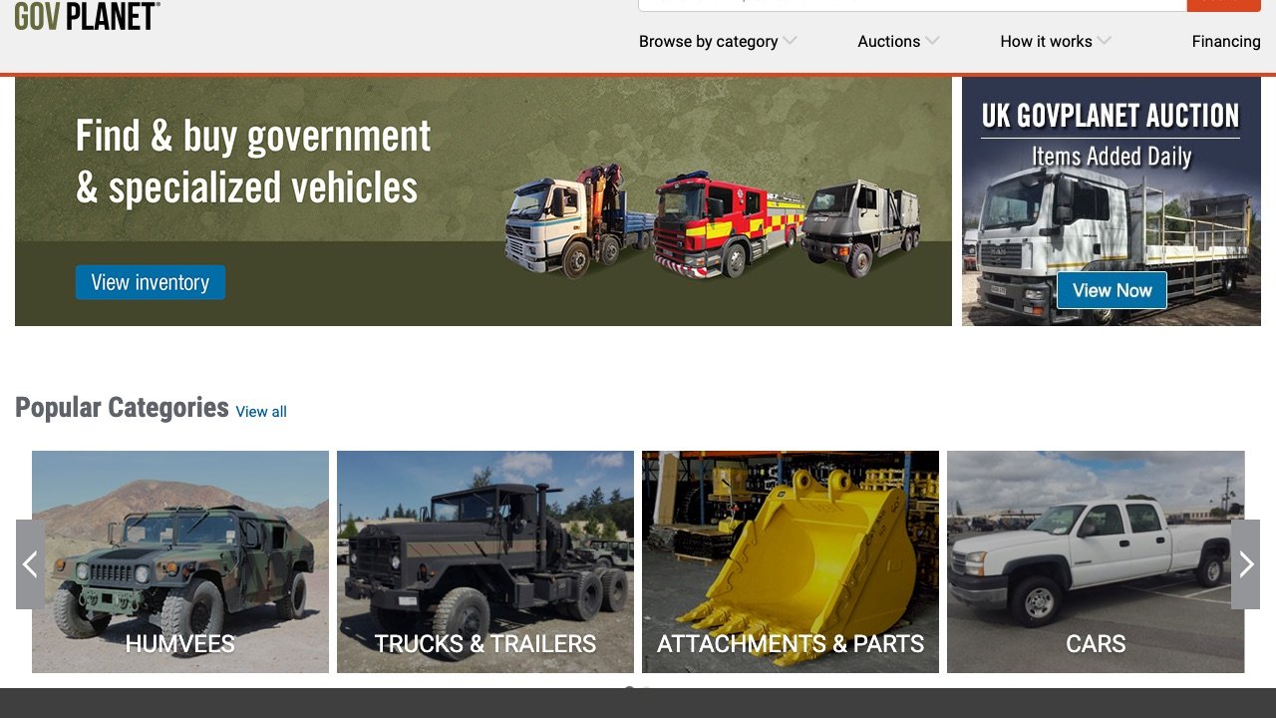Viewport: 1276px width, 718px height.
Task: Open the Cars category tile
Action: (1096, 561)
